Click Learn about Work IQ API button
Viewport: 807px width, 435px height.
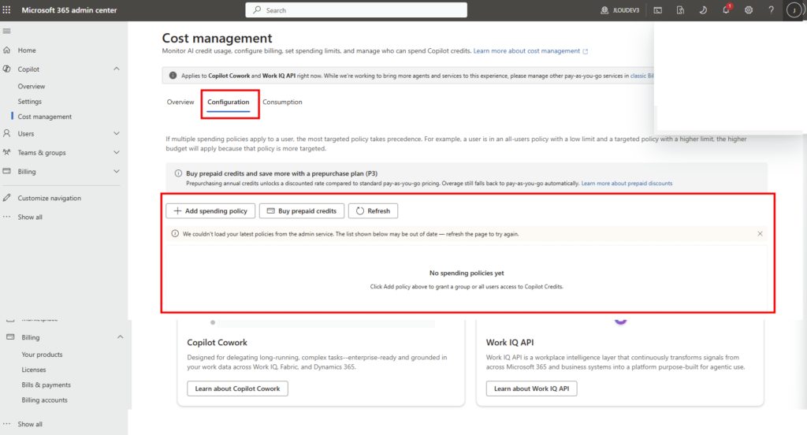(x=532, y=389)
